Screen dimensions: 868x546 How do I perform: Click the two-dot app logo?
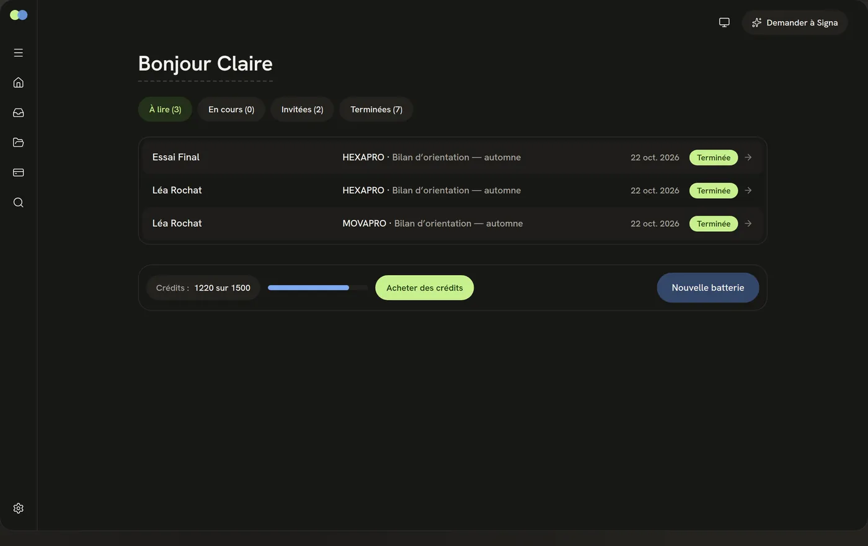19,15
